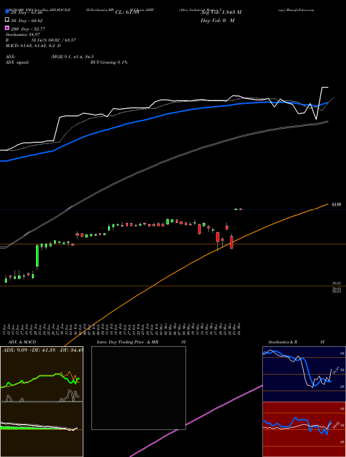This screenshot has height=457, width=346.
Task: Click the 'Avg Vol: 1.843 M' text
Action: click(221, 12)
